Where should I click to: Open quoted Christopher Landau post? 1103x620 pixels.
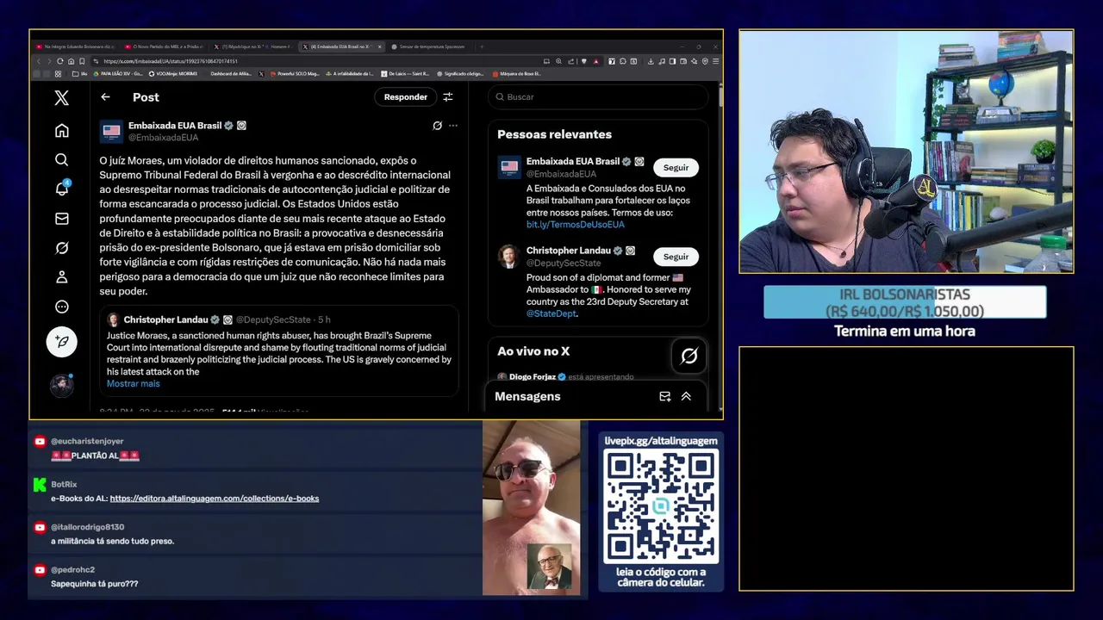tap(279, 350)
